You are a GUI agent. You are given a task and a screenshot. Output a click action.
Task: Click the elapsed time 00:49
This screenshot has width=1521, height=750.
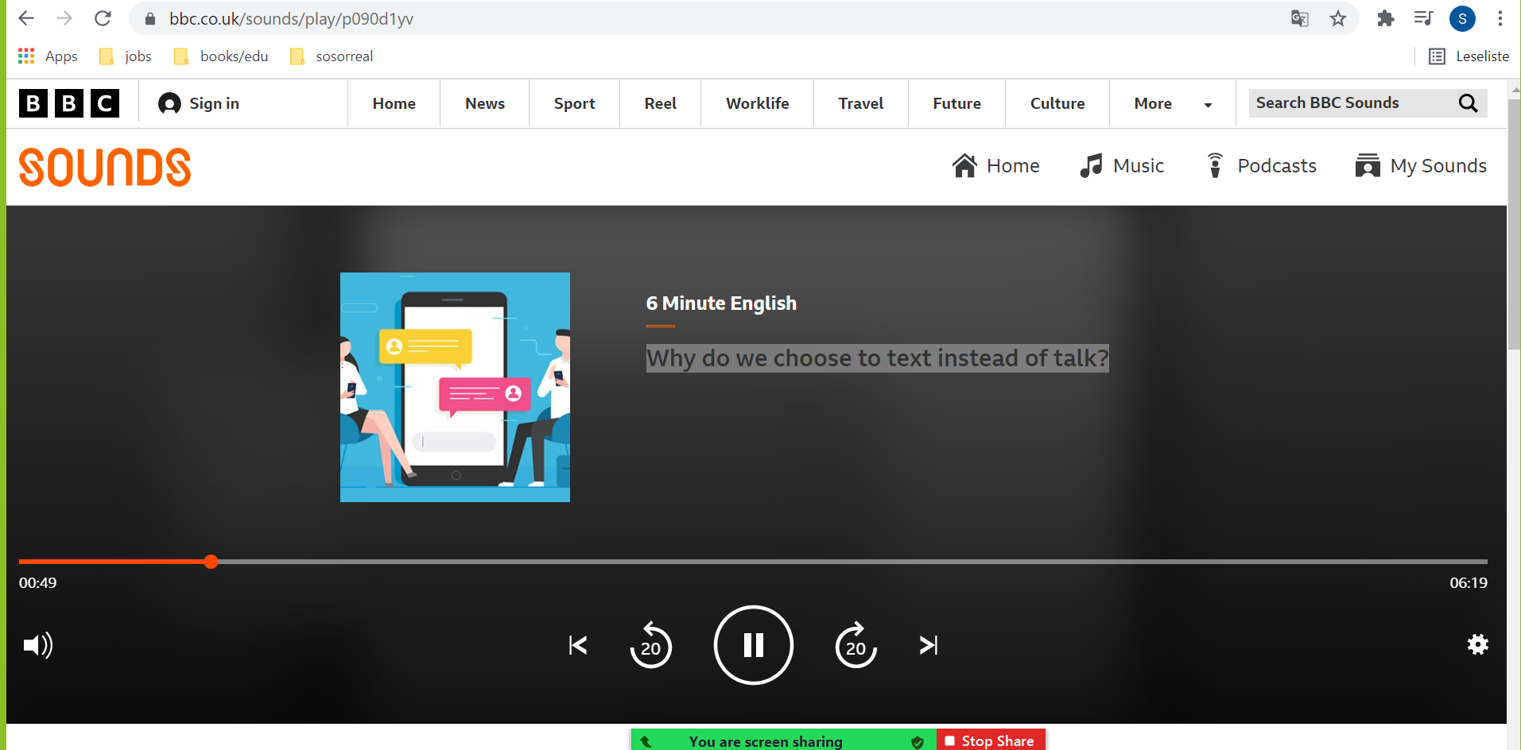click(37, 583)
